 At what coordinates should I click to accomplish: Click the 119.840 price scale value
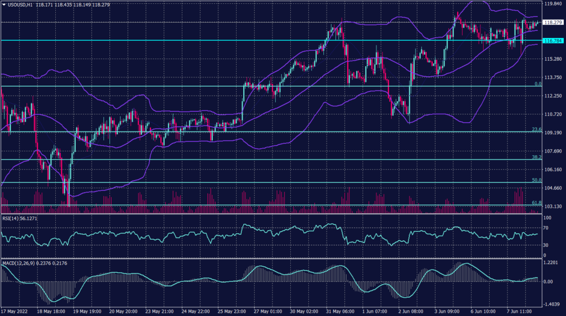[x=553, y=4]
